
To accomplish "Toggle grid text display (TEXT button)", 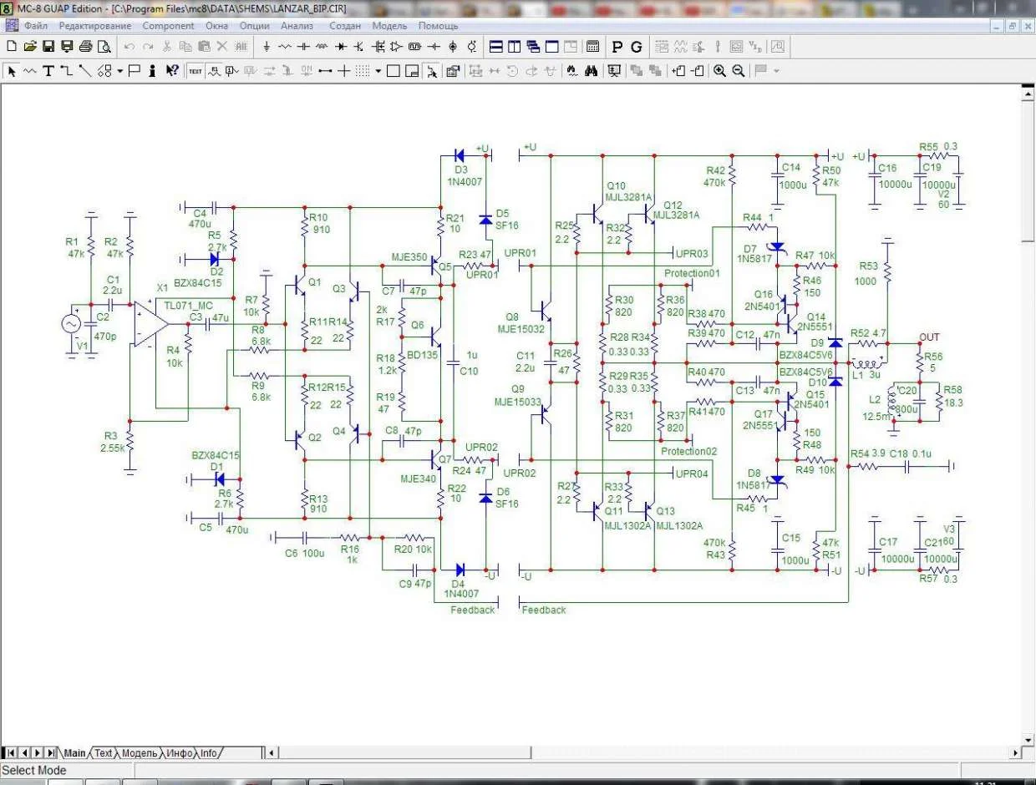I will tap(195, 71).
